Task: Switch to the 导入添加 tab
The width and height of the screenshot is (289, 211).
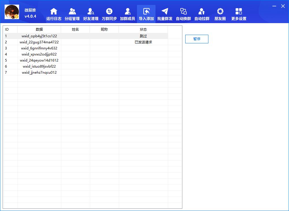Action: coord(146,14)
